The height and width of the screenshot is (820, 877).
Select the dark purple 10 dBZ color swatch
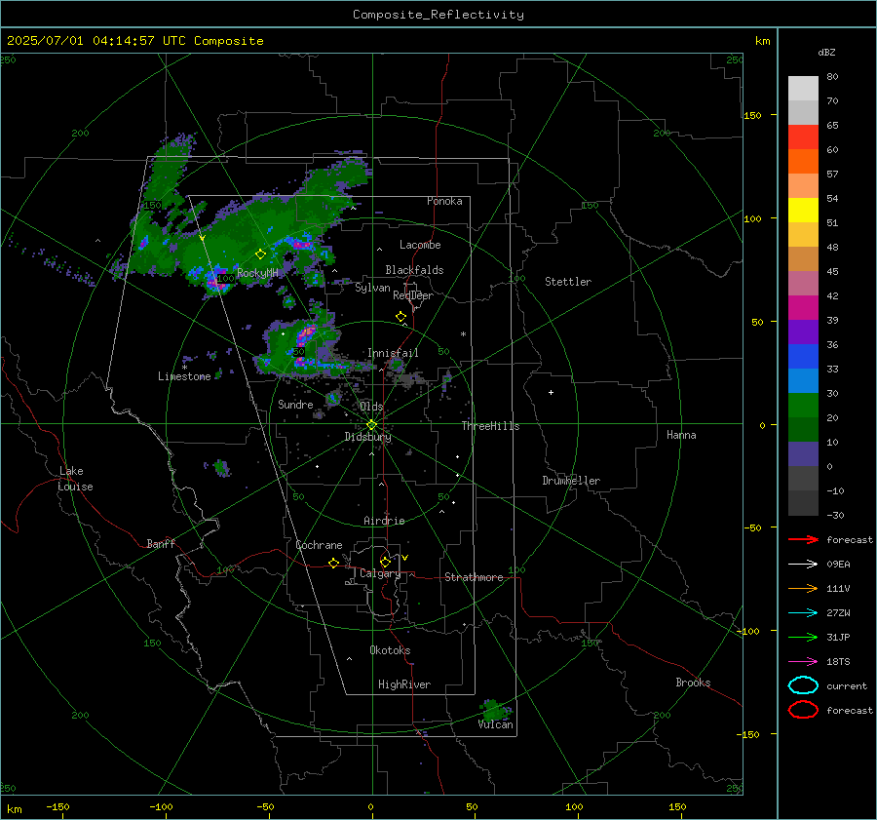pyautogui.click(x=803, y=453)
